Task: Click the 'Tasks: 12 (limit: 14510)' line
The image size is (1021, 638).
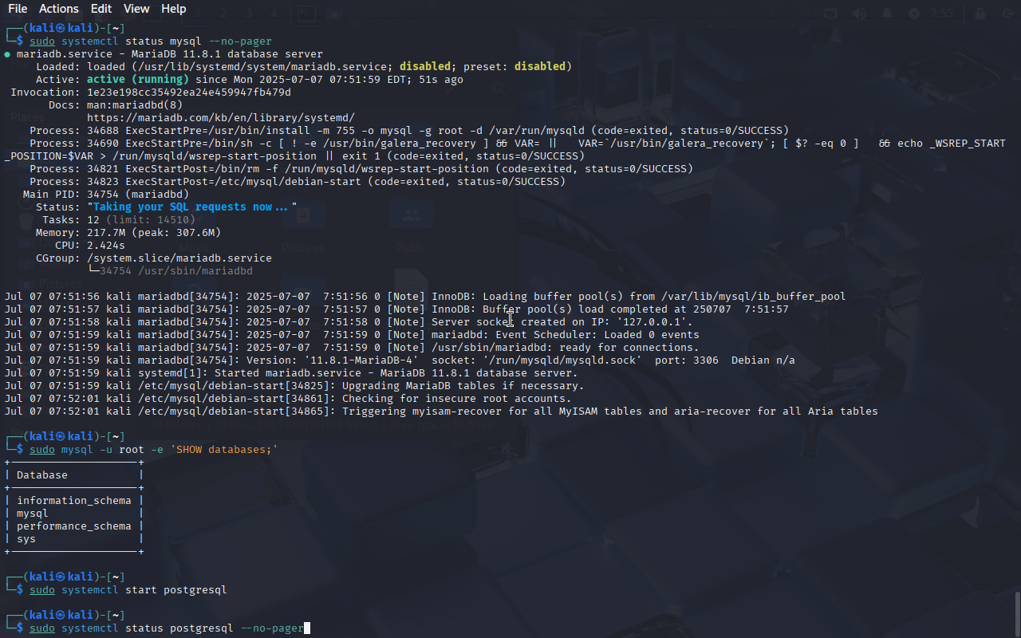Action: coord(119,220)
